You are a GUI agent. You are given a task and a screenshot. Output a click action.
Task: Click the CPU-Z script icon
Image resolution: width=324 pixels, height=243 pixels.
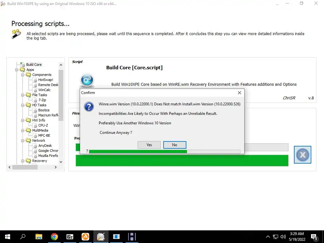(x=35, y=125)
